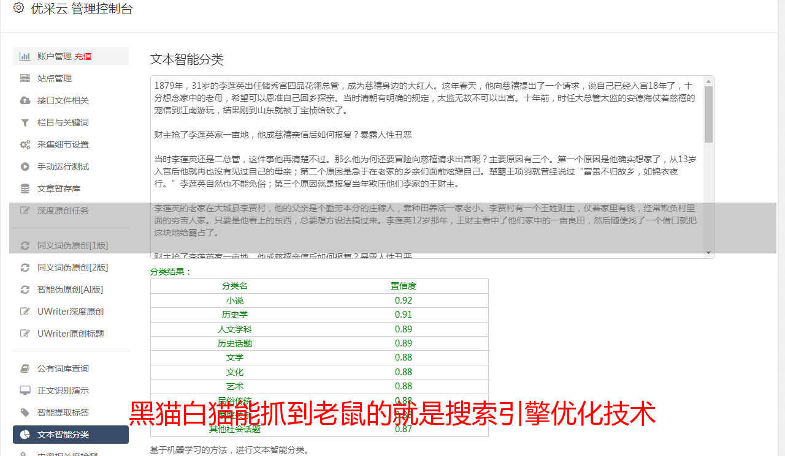Image resolution: width=785 pixels, height=456 pixels.
Task: Click the 小说 category cell
Action: (x=235, y=301)
